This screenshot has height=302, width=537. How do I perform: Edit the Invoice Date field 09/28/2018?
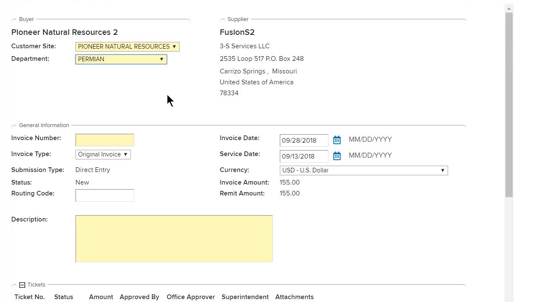(304, 141)
